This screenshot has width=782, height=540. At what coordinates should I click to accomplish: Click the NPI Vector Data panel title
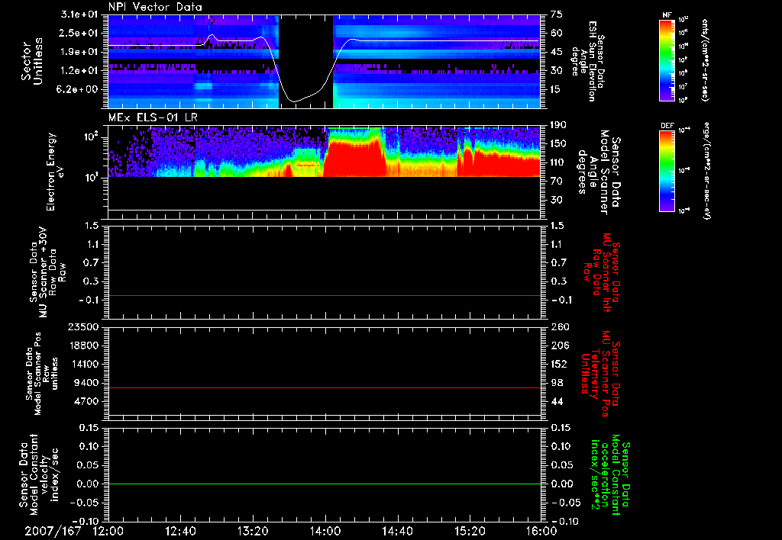(155, 7)
